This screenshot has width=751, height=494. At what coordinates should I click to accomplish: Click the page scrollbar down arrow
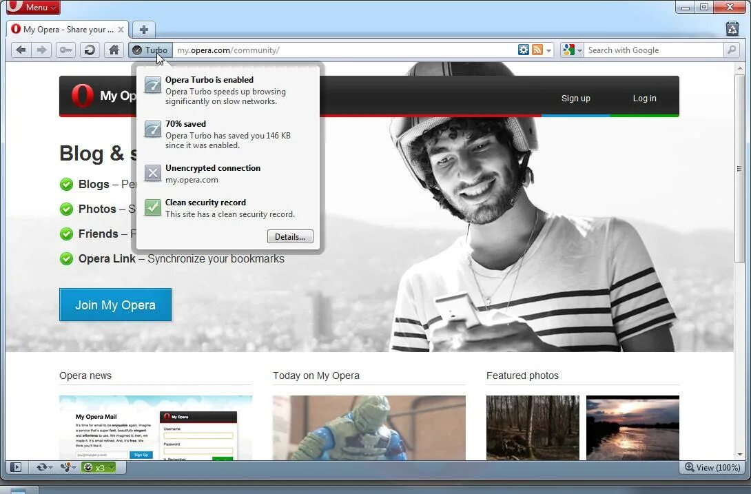pyautogui.click(x=740, y=454)
